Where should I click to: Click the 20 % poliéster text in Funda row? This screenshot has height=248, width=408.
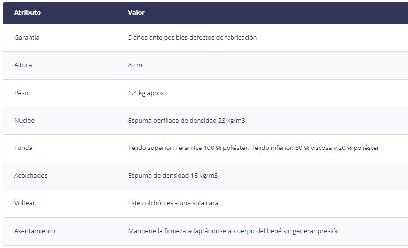click(358, 148)
